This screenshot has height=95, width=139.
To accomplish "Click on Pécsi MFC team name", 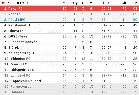I will coord(17,20).
